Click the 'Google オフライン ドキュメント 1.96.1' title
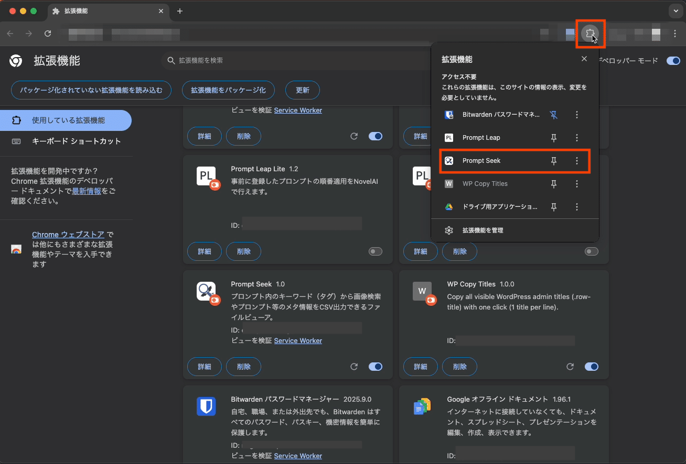Image resolution: width=686 pixels, height=464 pixels. pos(509,400)
